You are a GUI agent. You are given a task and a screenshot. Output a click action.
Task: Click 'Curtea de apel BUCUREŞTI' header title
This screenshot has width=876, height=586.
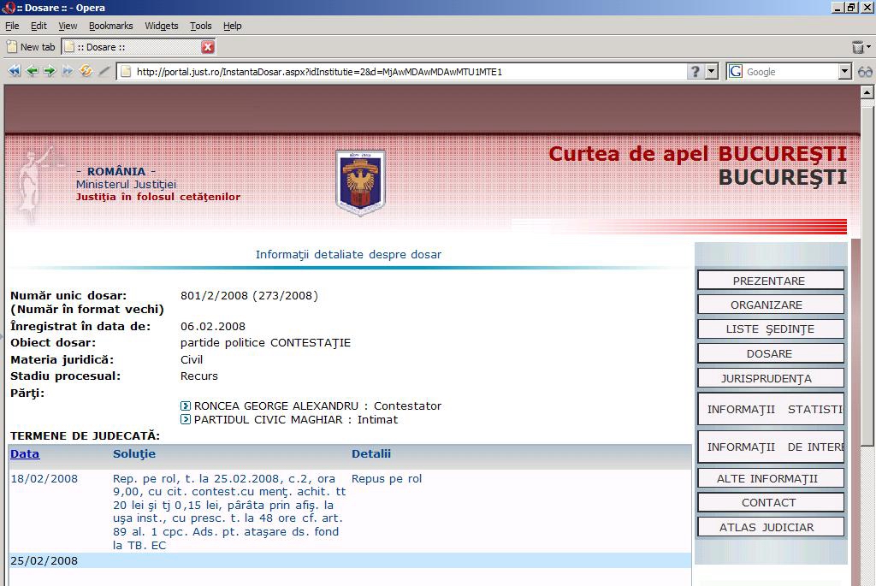pyautogui.click(x=698, y=154)
